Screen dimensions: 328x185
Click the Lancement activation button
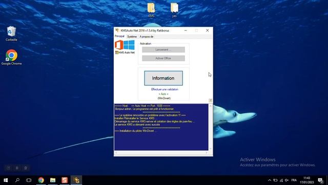[163, 50]
